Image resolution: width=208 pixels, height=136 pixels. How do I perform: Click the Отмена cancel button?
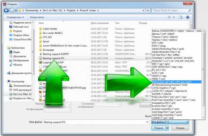180,128
